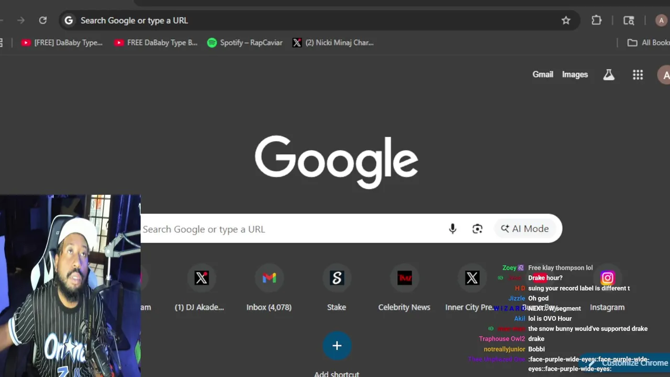
Task: Open the Google account avatar
Action: click(665, 75)
